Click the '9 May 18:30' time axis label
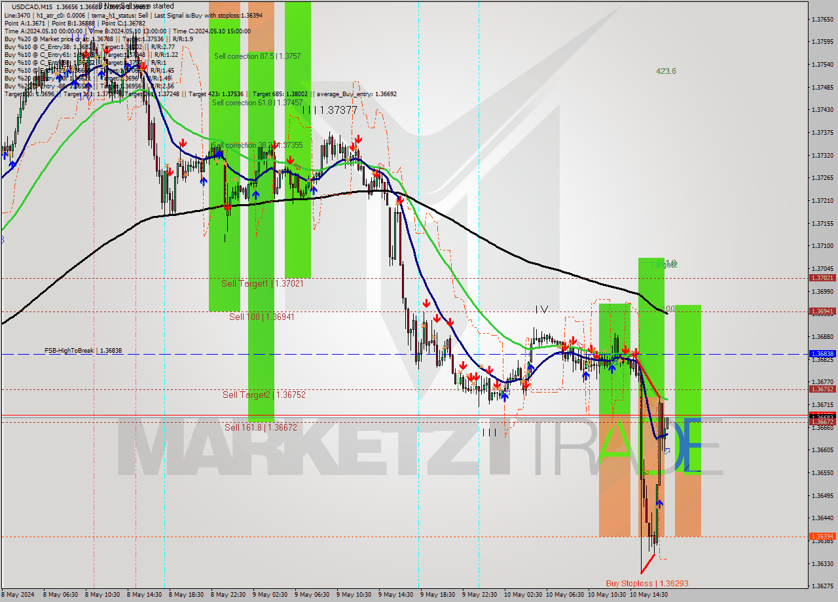The height and width of the screenshot is (602, 838). [x=437, y=595]
